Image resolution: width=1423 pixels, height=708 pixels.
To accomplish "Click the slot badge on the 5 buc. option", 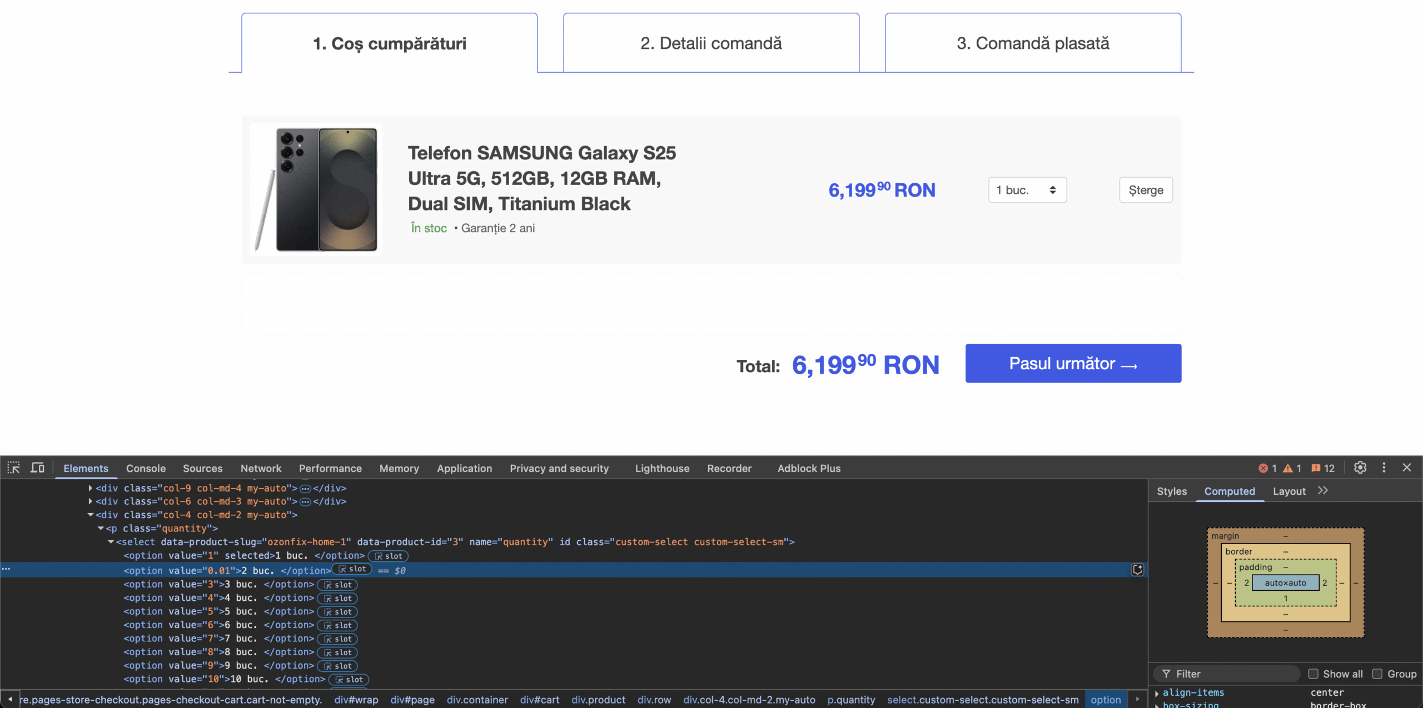I will coord(337,612).
